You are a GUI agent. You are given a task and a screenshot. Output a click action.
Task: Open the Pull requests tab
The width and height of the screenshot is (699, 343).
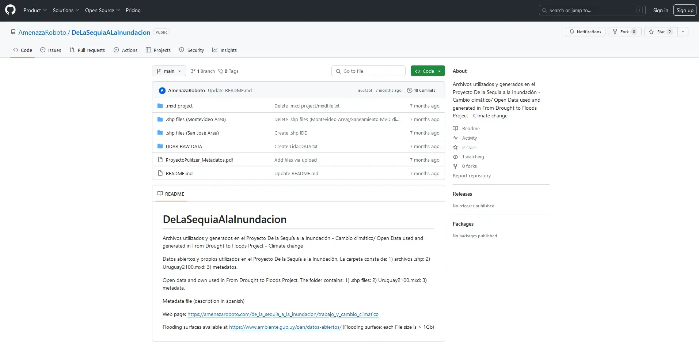87,50
